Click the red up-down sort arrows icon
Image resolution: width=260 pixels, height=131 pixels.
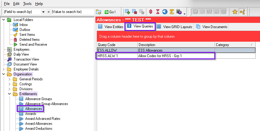151,12
